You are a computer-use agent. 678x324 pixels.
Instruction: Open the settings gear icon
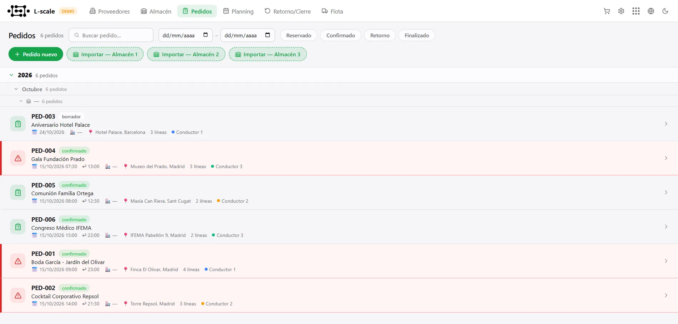pyautogui.click(x=621, y=11)
